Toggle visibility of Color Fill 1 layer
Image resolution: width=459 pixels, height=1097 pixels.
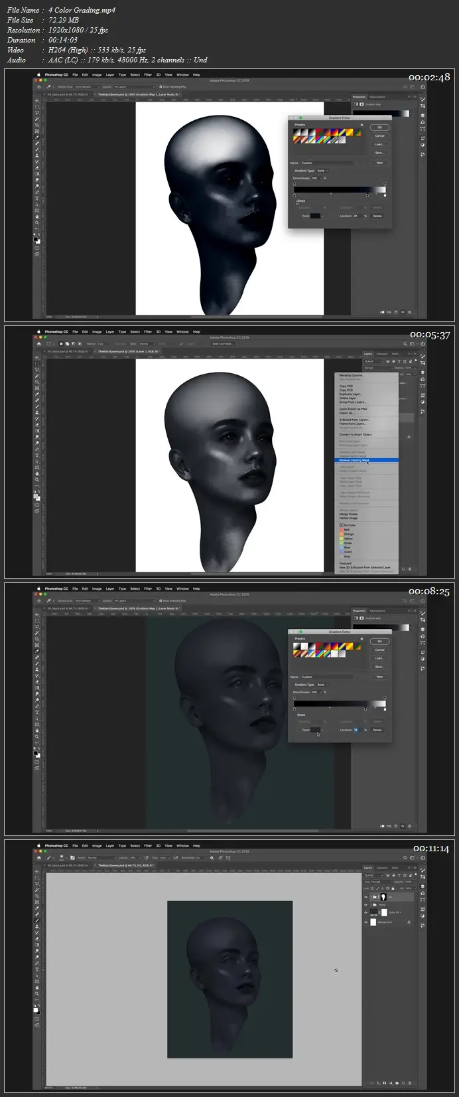pos(365,912)
